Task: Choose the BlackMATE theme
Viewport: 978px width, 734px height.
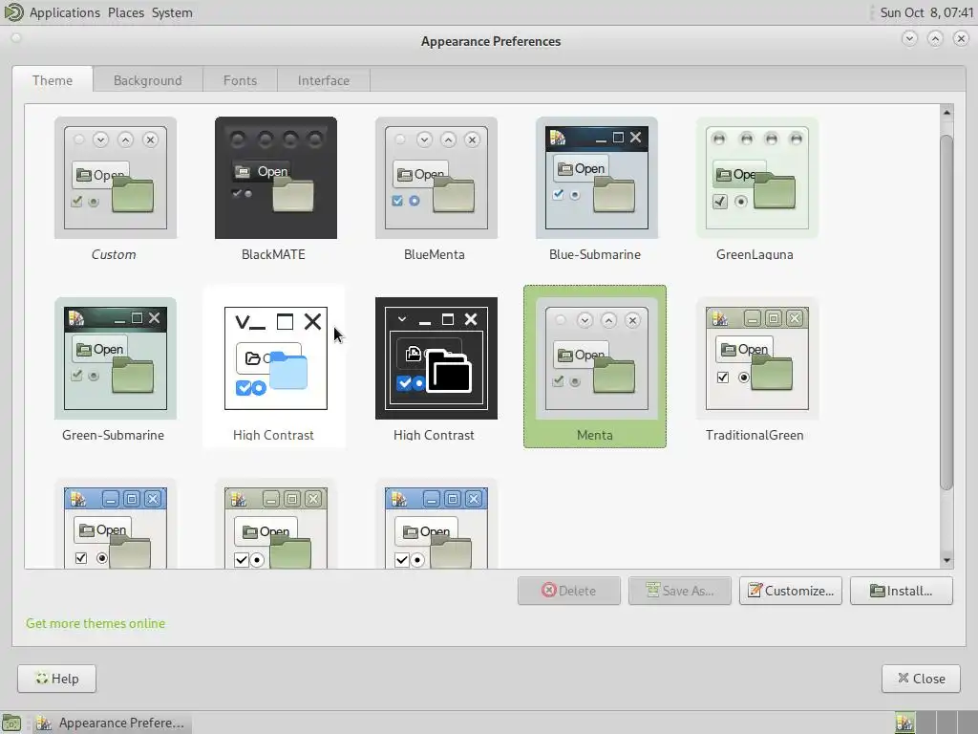Action: pyautogui.click(x=276, y=178)
